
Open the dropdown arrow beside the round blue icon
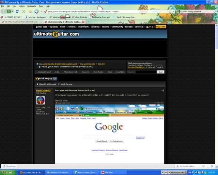(42, 12)
